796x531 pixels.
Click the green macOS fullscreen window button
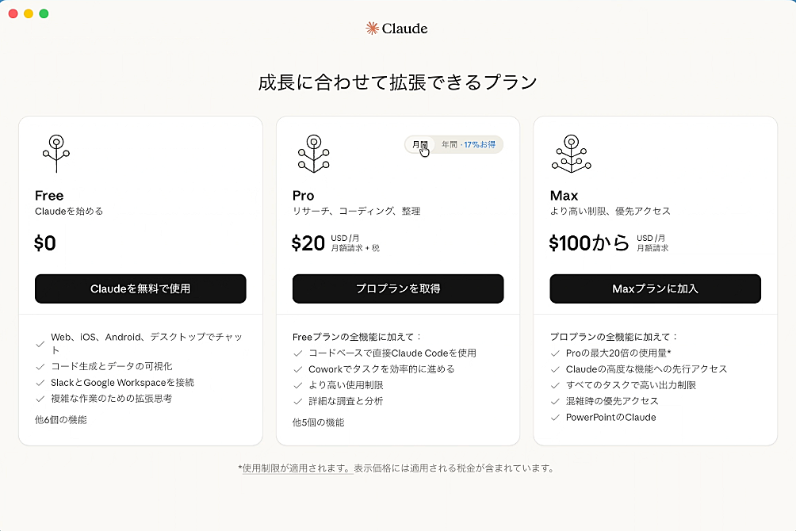coord(44,13)
